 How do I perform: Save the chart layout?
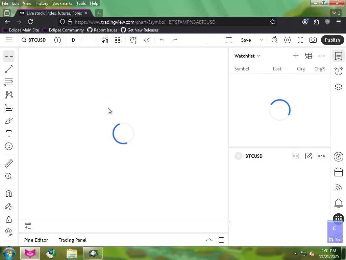pyautogui.click(x=246, y=40)
